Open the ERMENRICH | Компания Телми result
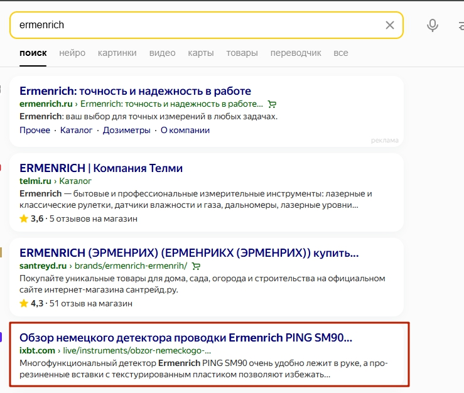Viewport: 464px width, 393px height. pyautogui.click(x=101, y=168)
